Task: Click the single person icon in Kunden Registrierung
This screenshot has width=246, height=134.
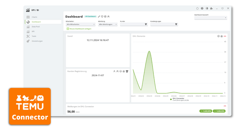Action: pyautogui.click(x=114, y=71)
